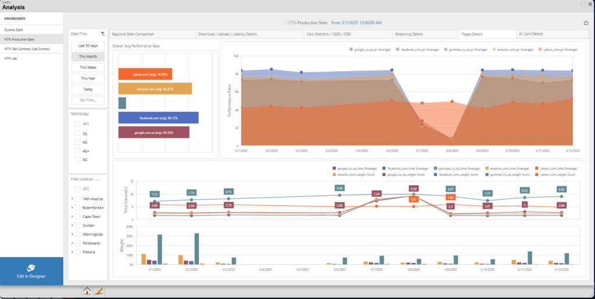Clear the Date Filter using funnel icon

pos(102,34)
